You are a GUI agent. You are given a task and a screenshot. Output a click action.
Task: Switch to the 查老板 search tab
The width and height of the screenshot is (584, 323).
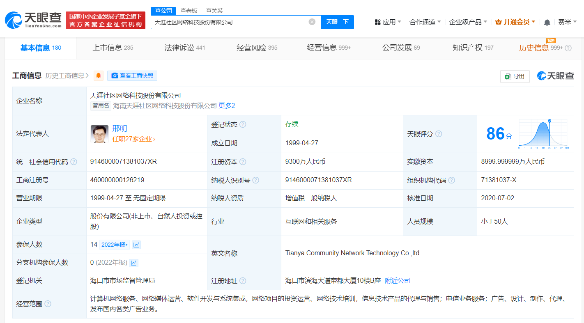click(x=188, y=10)
